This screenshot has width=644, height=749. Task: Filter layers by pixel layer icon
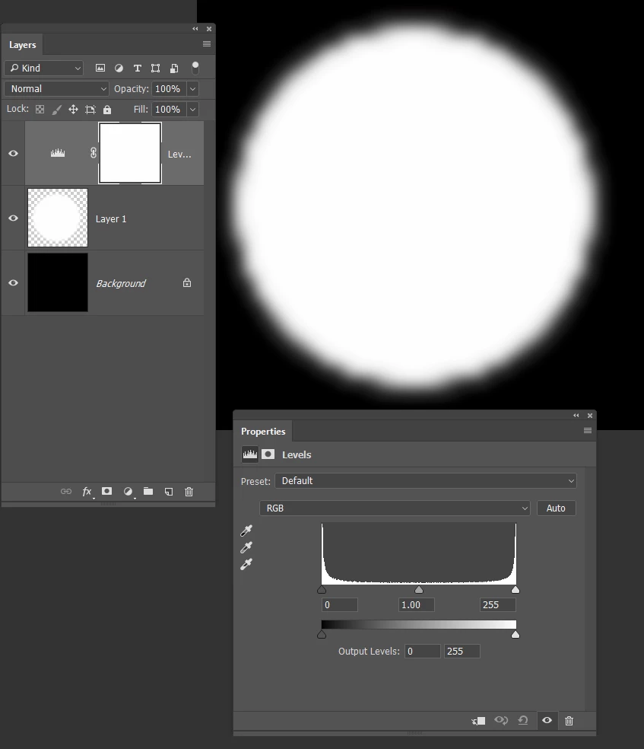point(100,68)
